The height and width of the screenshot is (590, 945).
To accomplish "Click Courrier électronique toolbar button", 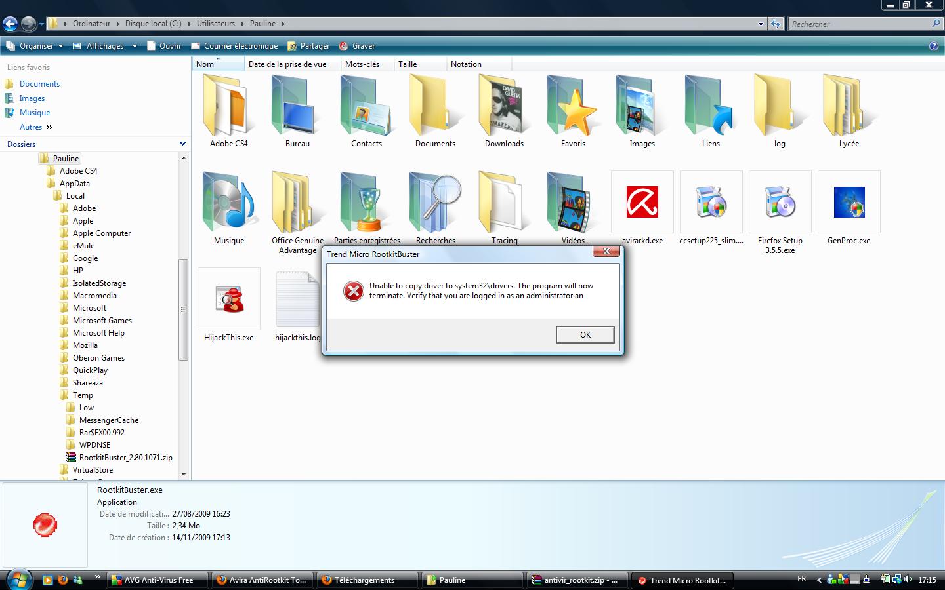I will (234, 46).
